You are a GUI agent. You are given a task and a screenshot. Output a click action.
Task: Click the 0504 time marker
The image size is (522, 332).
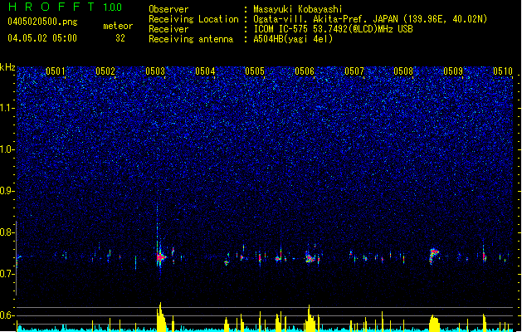(x=205, y=71)
